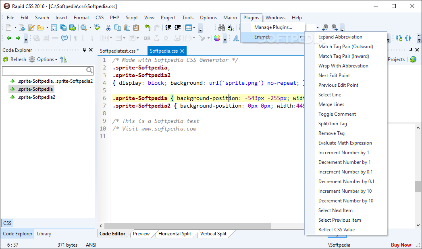The image size is (422, 249).
Task: Click the green Forward navigation arrow
Action: tap(18, 38)
